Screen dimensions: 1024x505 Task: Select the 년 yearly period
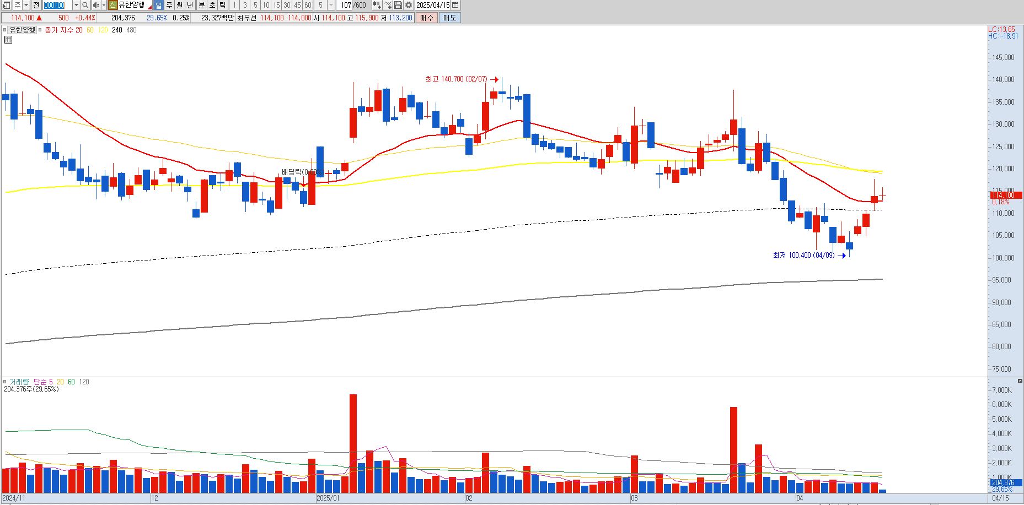click(x=190, y=5)
